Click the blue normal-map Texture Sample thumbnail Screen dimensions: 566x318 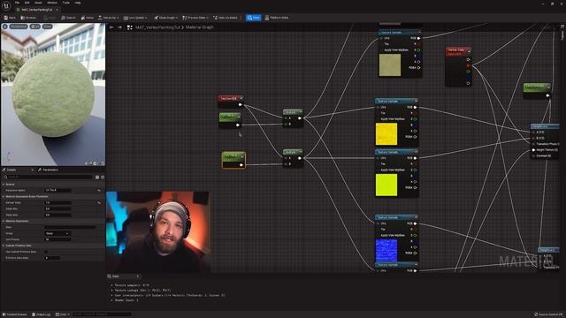[x=386, y=250]
